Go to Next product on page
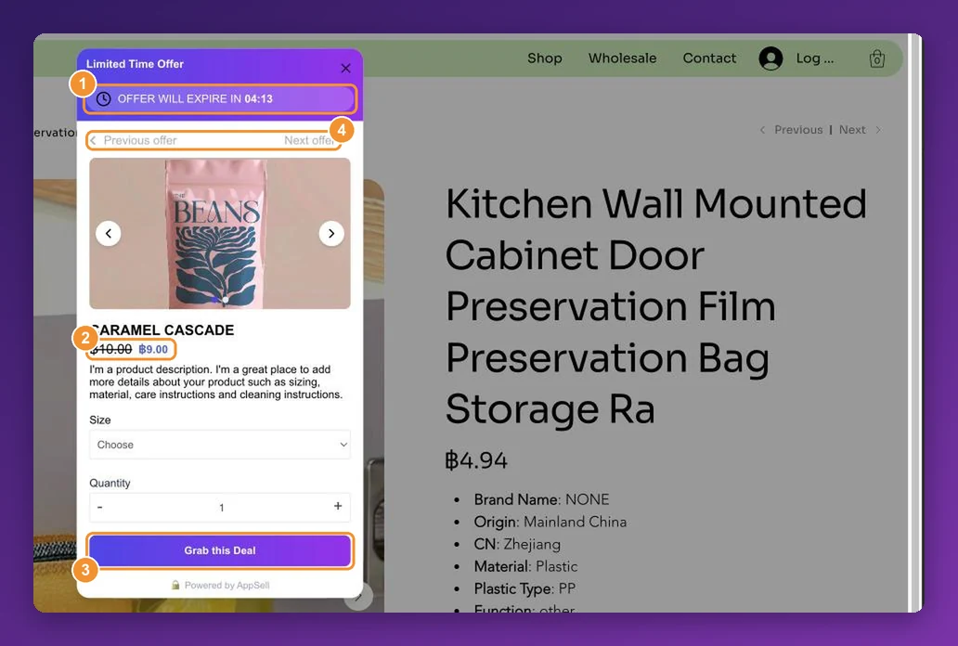The width and height of the screenshot is (958, 646). coord(860,130)
